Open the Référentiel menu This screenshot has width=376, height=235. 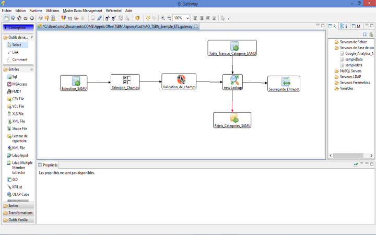pos(114,10)
